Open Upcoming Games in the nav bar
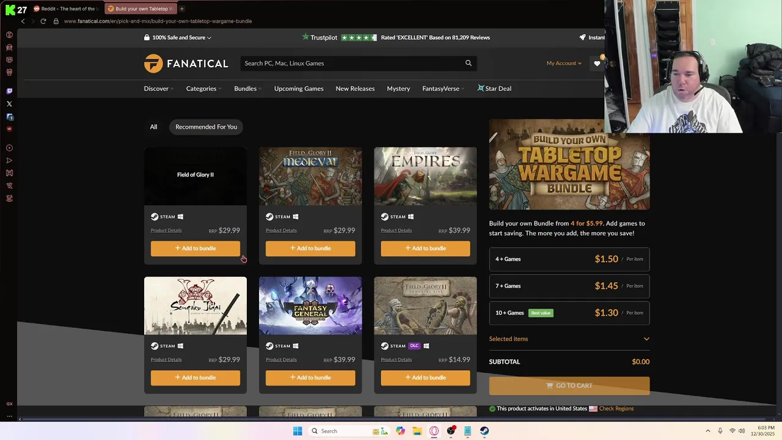 click(x=299, y=89)
